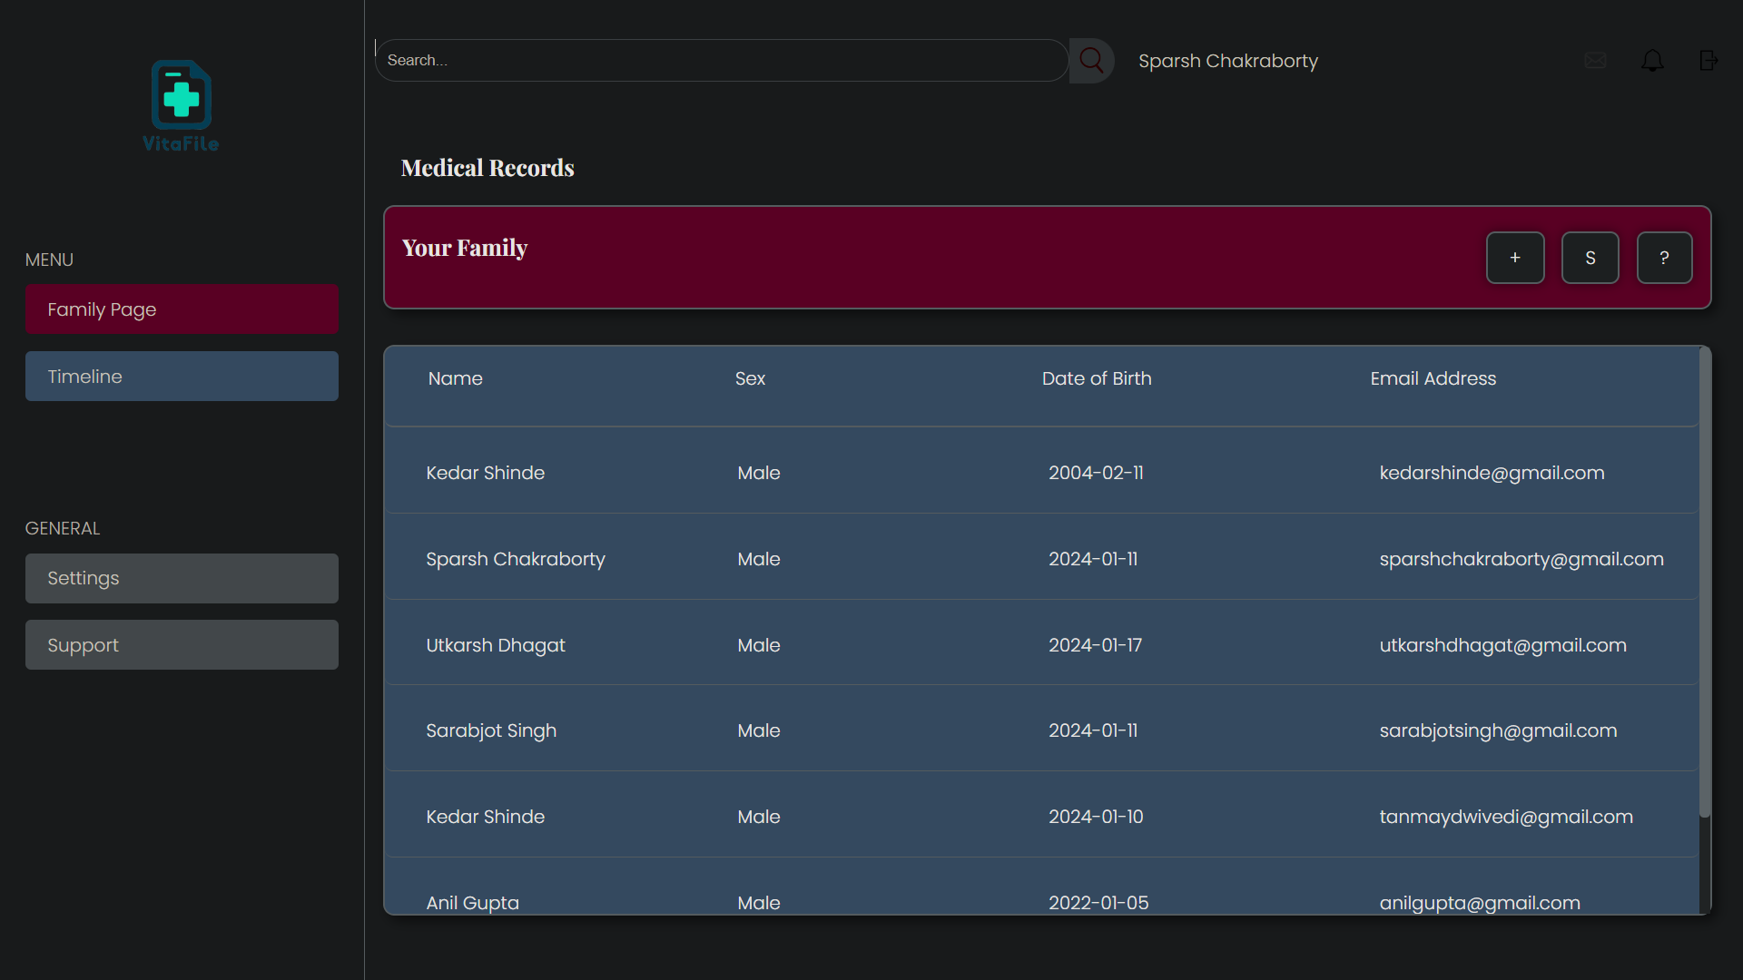This screenshot has height=980, width=1743.
Task: Go to the Timeline menu item
Action: click(x=182, y=377)
